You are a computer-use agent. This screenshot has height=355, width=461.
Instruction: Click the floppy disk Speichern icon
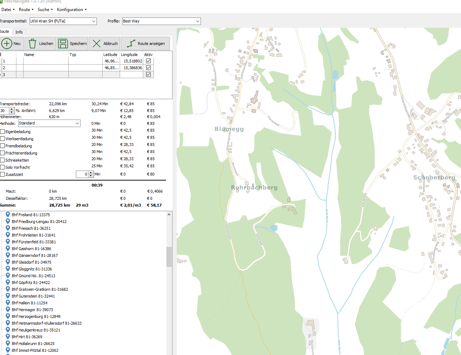click(x=63, y=44)
